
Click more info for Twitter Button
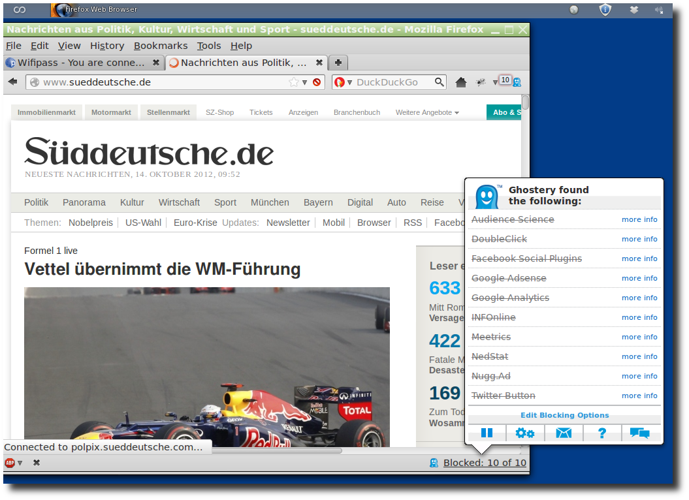coord(639,396)
